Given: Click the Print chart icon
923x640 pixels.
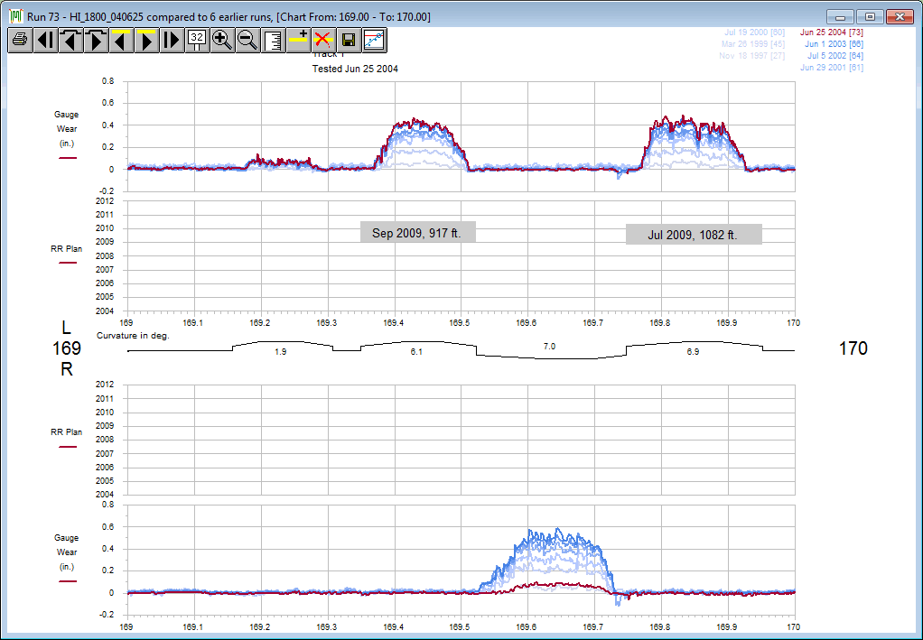Looking at the screenshot, I should click(20, 40).
